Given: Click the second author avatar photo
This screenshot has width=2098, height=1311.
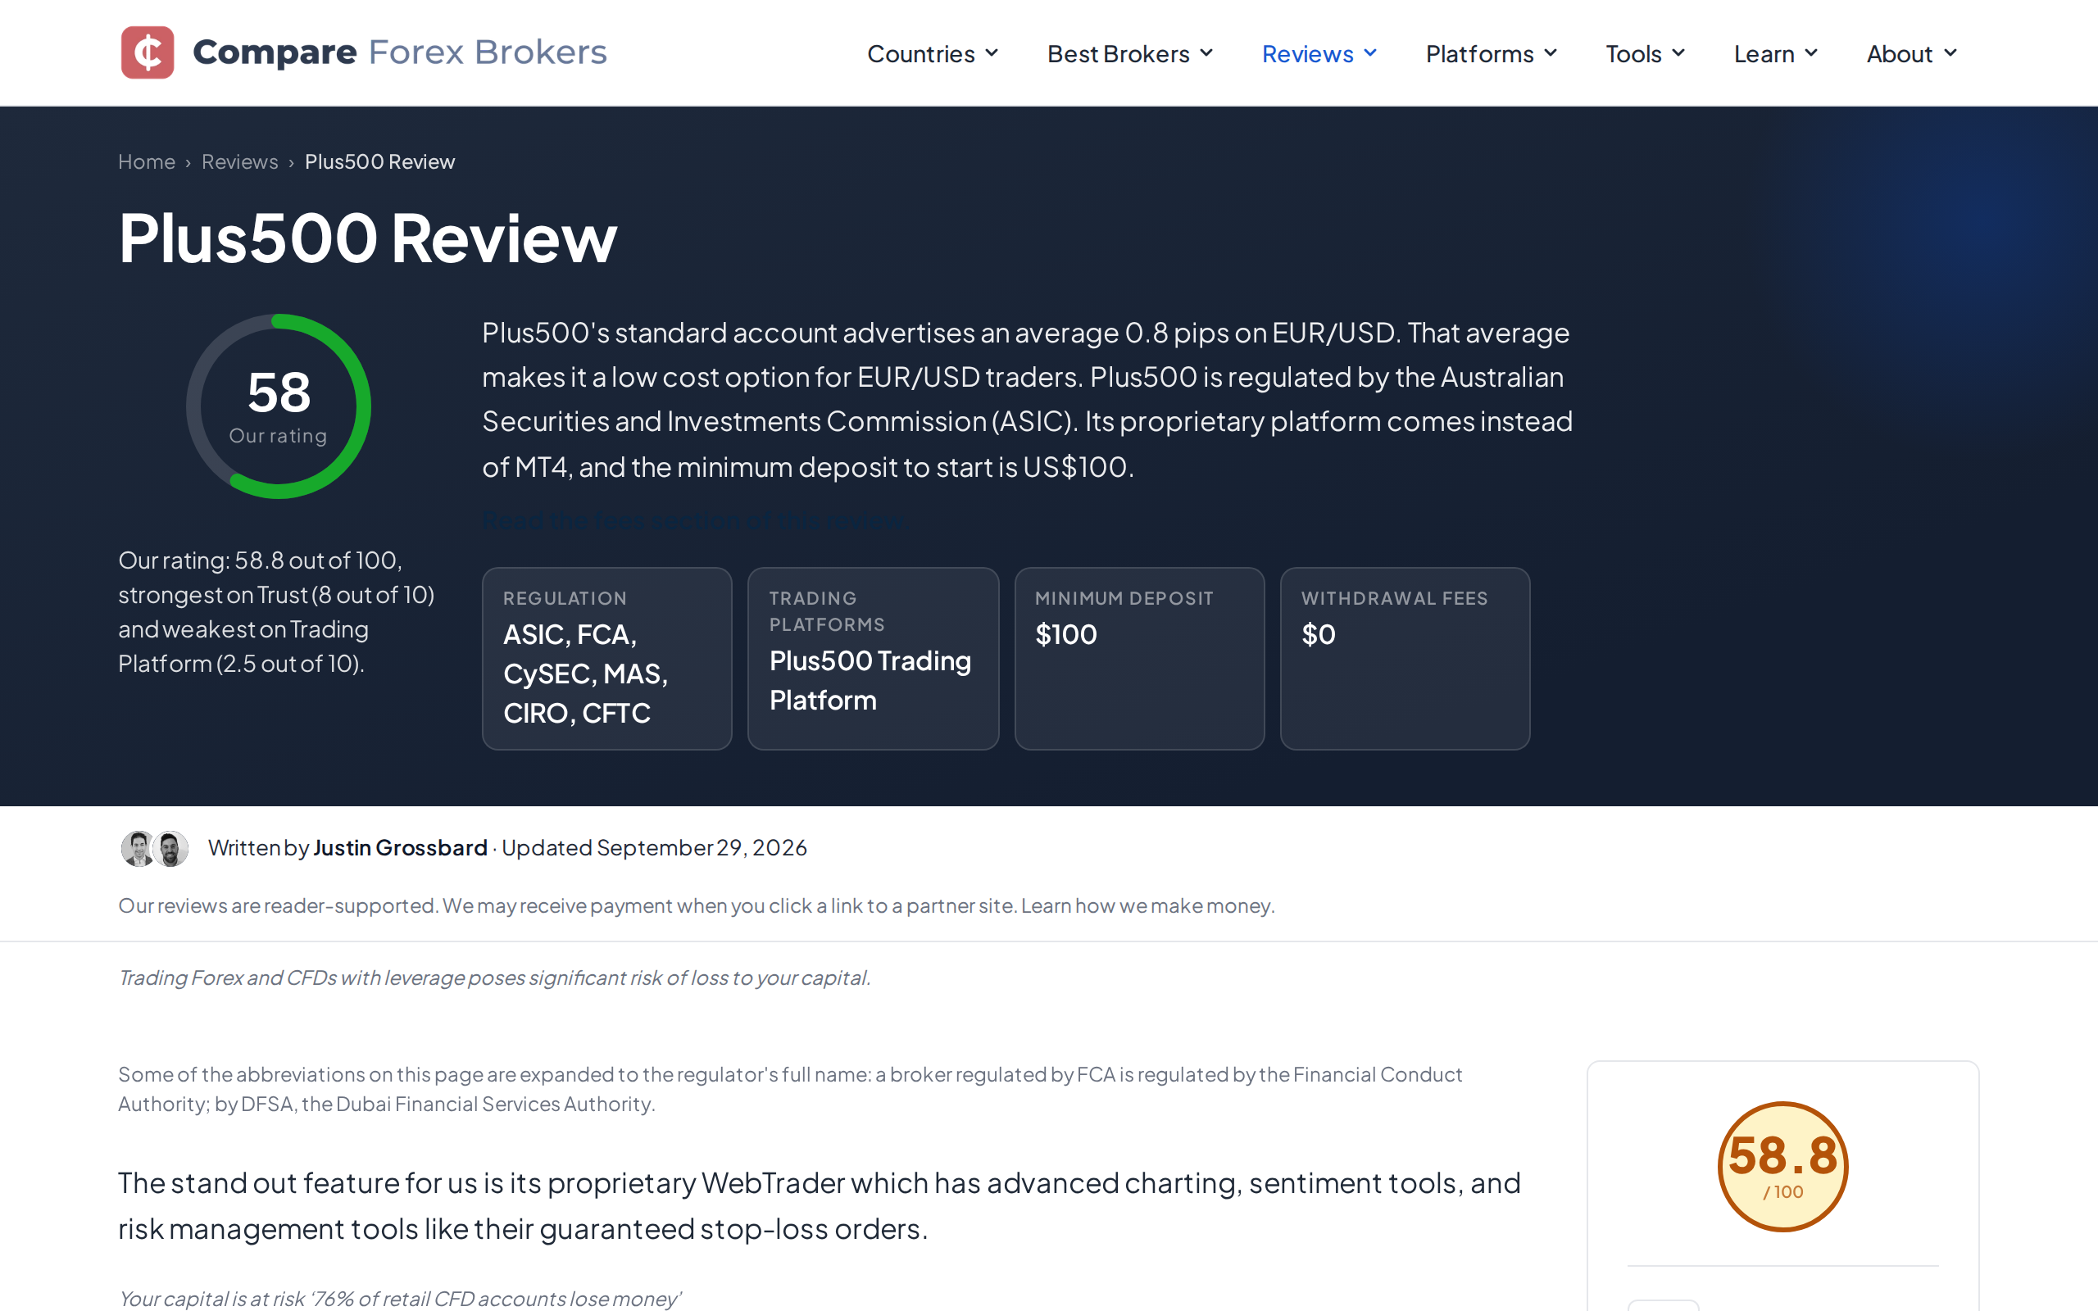Looking at the screenshot, I should [x=171, y=848].
